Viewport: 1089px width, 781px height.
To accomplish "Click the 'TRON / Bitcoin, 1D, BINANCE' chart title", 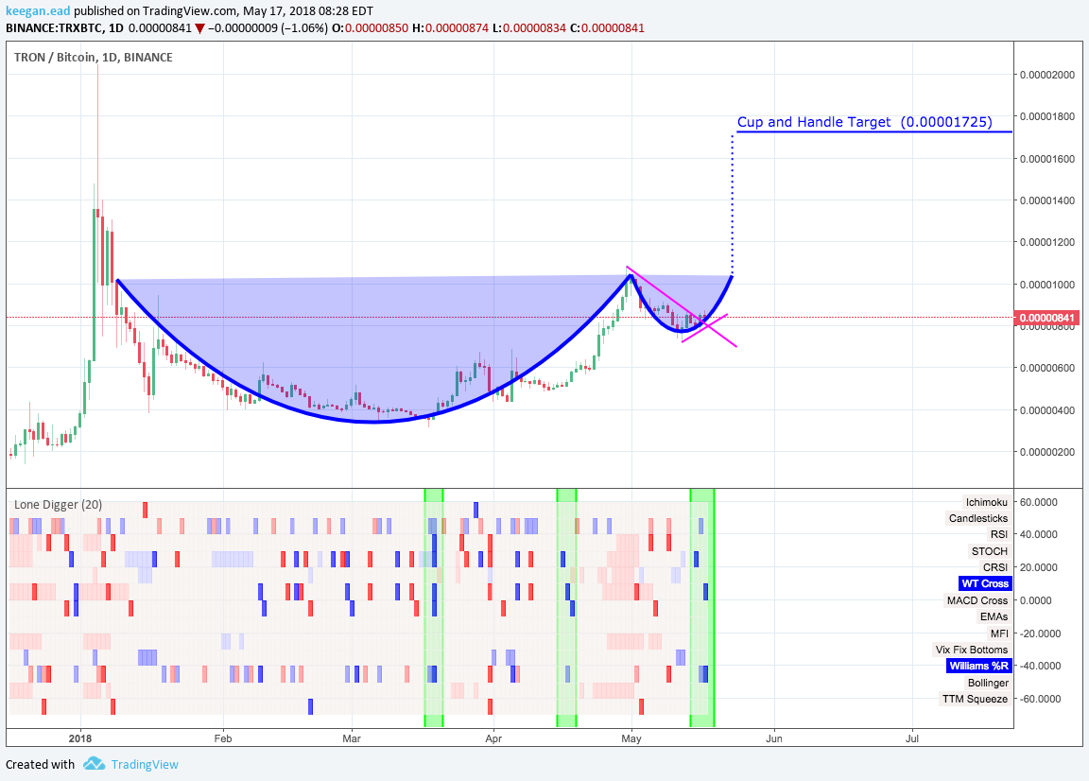I will pos(93,57).
